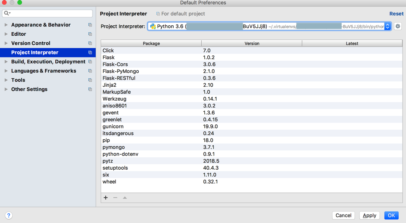Screen dimensions: 406x223
Task: Click the Reset link
Action: (x=396, y=14)
